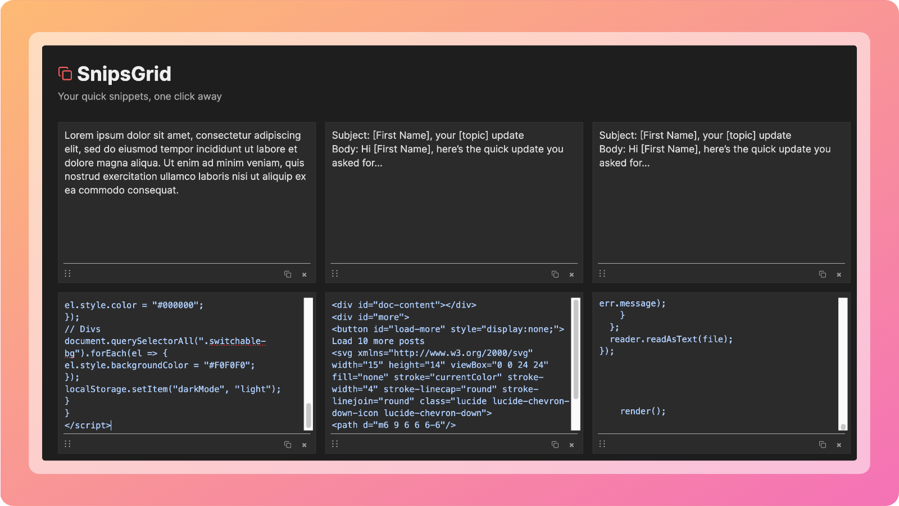Click the drag handle on the dark mode script card
This screenshot has height=506, width=899.
[x=67, y=444]
